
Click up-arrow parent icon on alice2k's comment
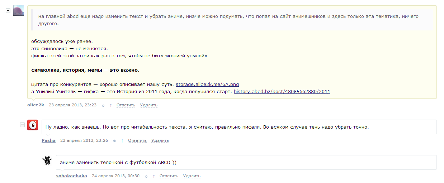click(111, 105)
